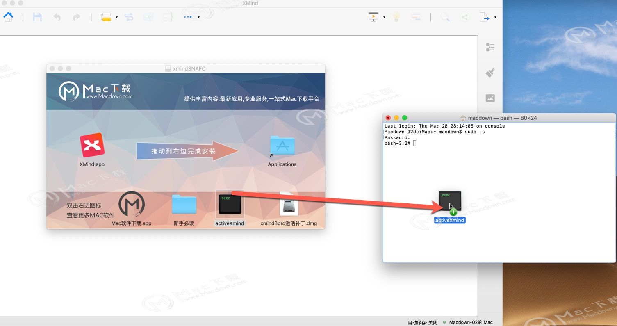This screenshot has width=617, height=326.
Task: Open search with the magnifier icon
Action: coord(445,17)
